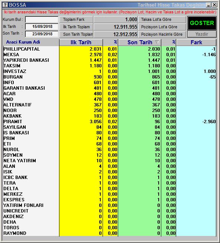Image resolution: width=220 pixels, height=243 pixels.
Task: Select the INVESTAZ row
Action: tap(110, 71)
